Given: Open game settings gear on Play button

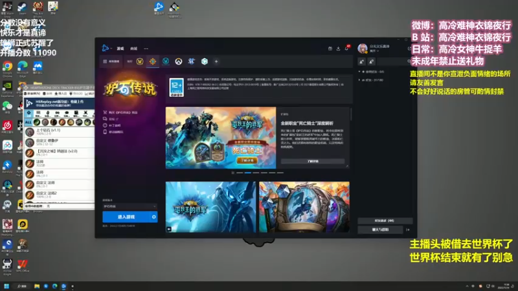Looking at the screenshot, I should 154,217.
